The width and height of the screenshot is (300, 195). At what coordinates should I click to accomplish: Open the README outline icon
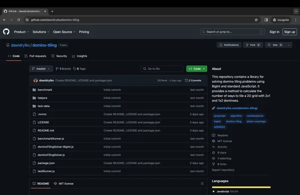tap(202, 183)
